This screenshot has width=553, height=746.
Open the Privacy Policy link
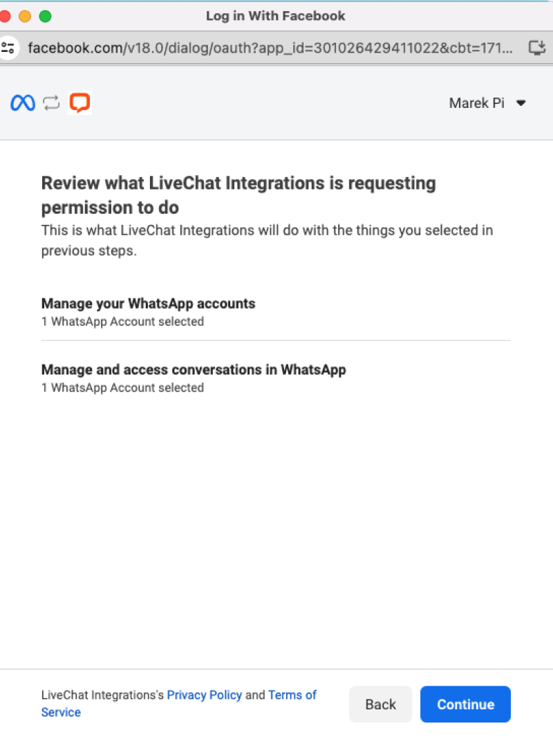click(x=205, y=695)
